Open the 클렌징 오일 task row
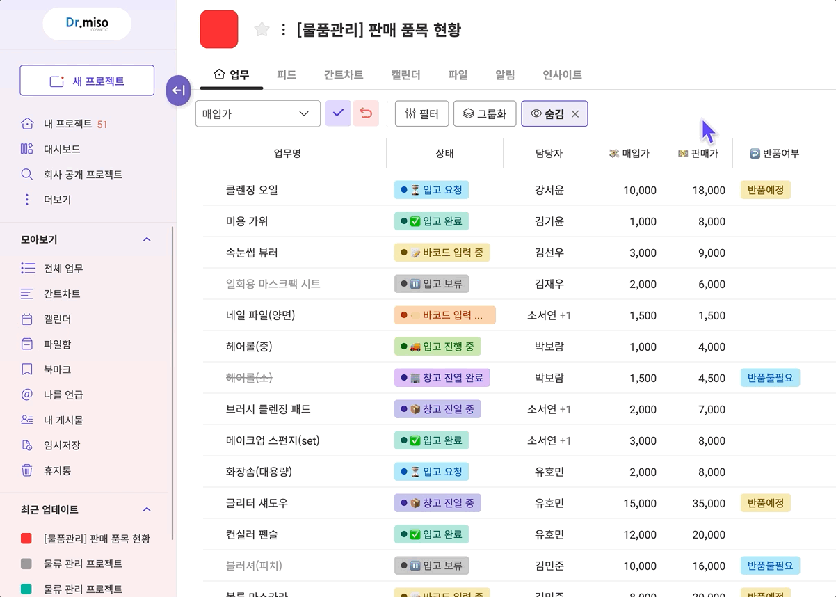 252,190
